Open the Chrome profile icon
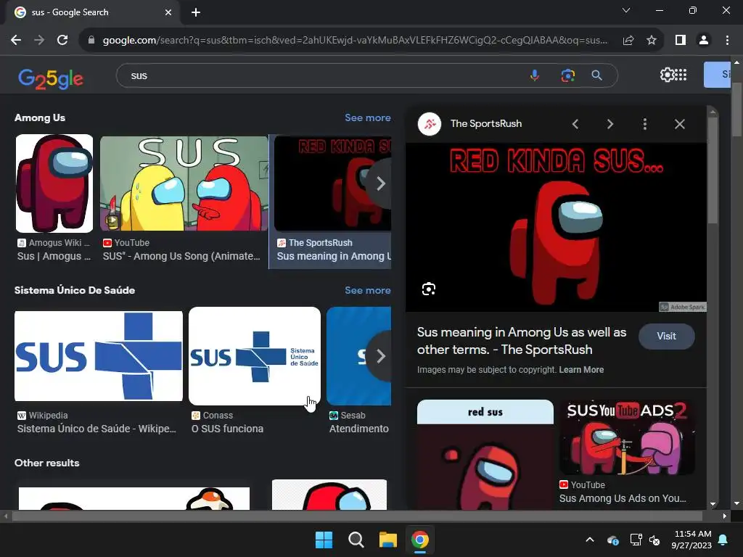Screen dimensions: 743x557 pos(704,41)
